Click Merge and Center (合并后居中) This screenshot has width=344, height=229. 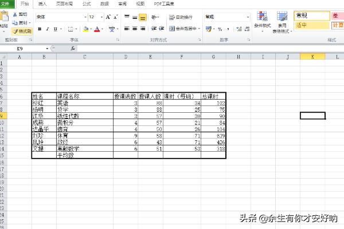tap(183, 29)
